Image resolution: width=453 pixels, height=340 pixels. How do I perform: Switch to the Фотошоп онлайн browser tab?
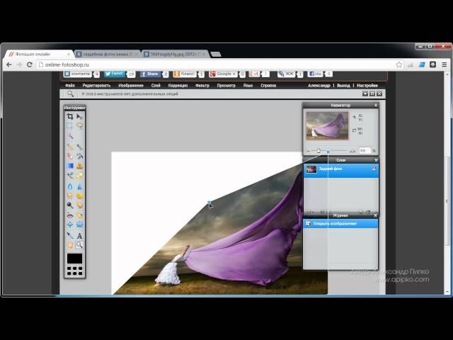click(x=39, y=54)
